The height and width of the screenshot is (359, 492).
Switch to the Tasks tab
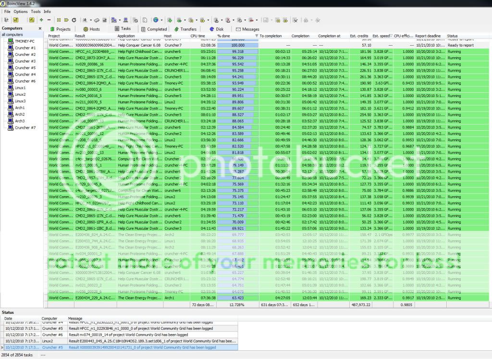pyautogui.click(x=123, y=29)
